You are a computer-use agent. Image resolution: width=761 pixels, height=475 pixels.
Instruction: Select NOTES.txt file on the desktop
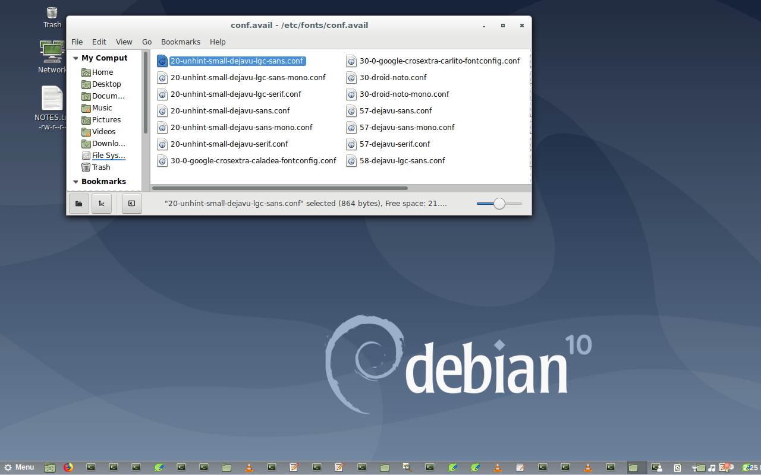51,108
